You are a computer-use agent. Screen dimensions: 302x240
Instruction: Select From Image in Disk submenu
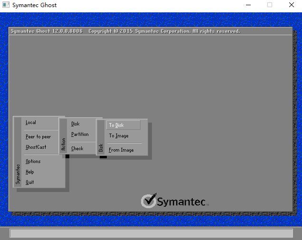click(121, 150)
